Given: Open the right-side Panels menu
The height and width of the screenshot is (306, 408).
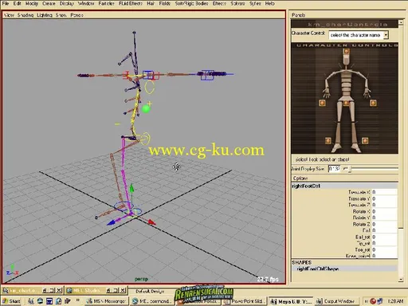Looking at the screenshot, I should click(298, 15).
